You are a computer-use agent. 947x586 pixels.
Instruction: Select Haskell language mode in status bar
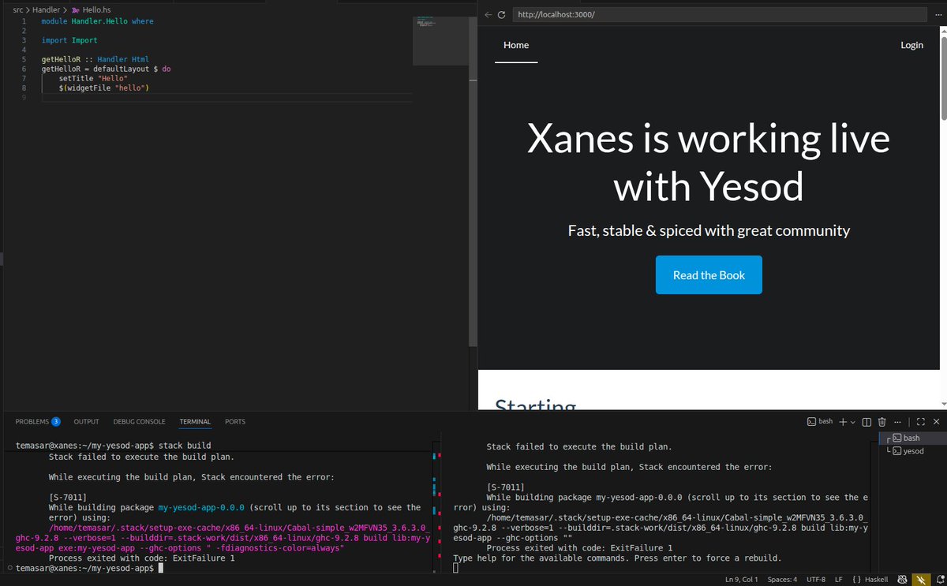tap(878, 580)
